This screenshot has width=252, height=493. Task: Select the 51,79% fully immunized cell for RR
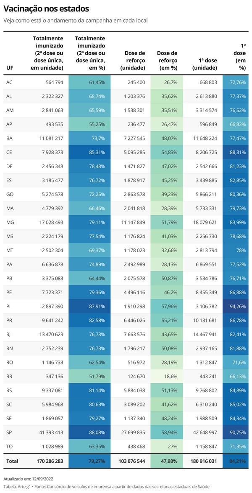tap(89, 377)
